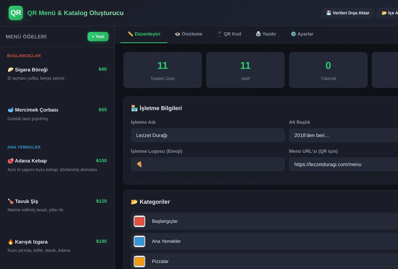
Task: Click the ₺180 price of Karışık Izgara
Action: 101,241
